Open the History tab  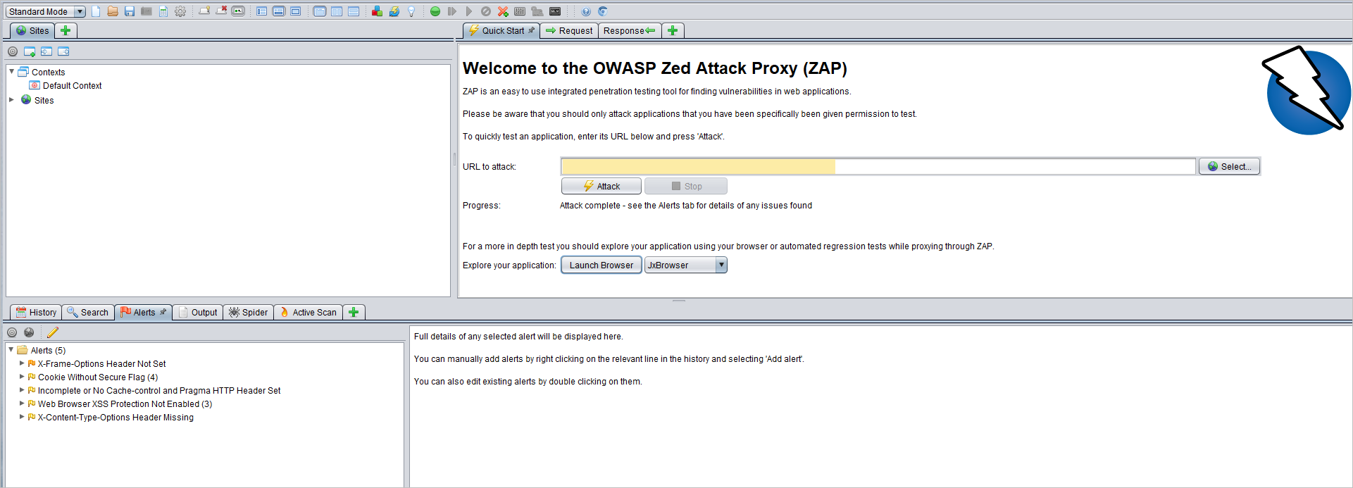[36, 312]
